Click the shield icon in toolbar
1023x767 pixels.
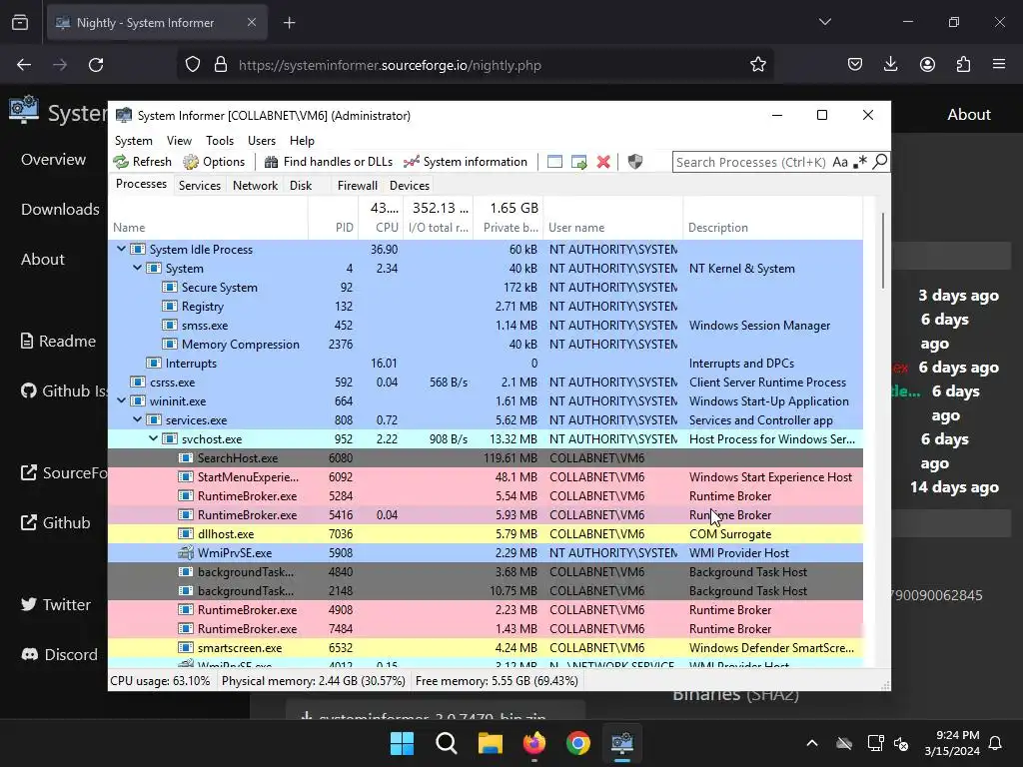(x=634, y=162)
